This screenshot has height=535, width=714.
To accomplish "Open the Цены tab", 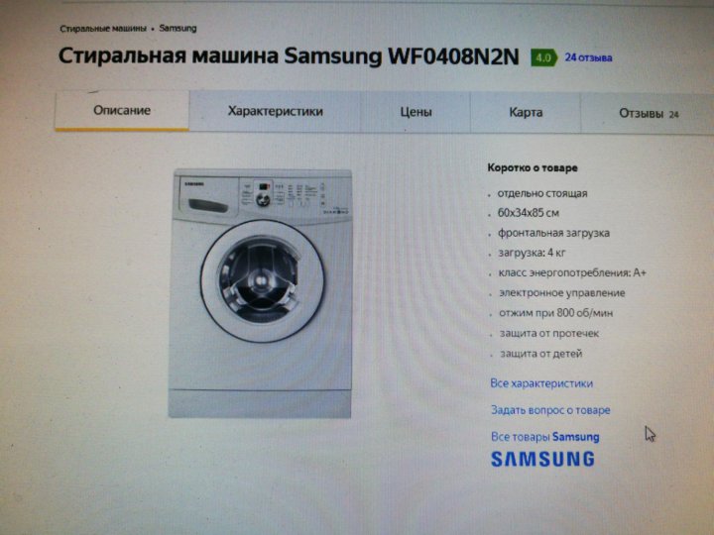I will click(x=416, y=112).
